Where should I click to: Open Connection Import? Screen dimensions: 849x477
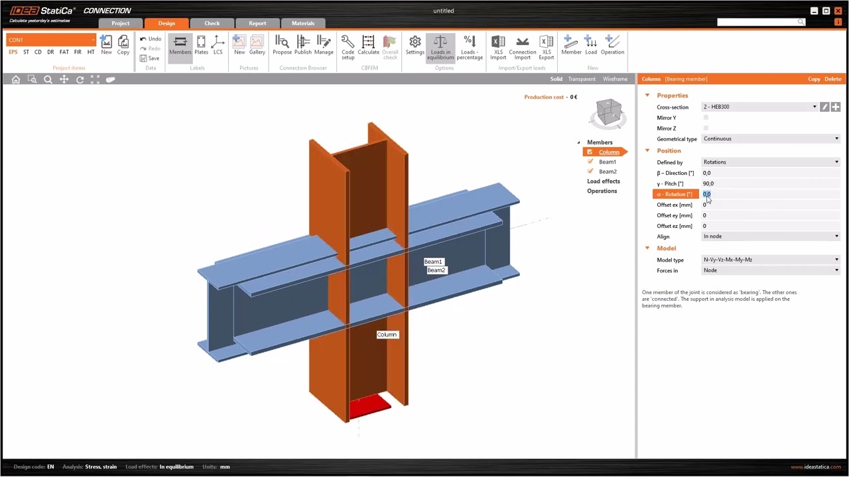tap(523, 47)
